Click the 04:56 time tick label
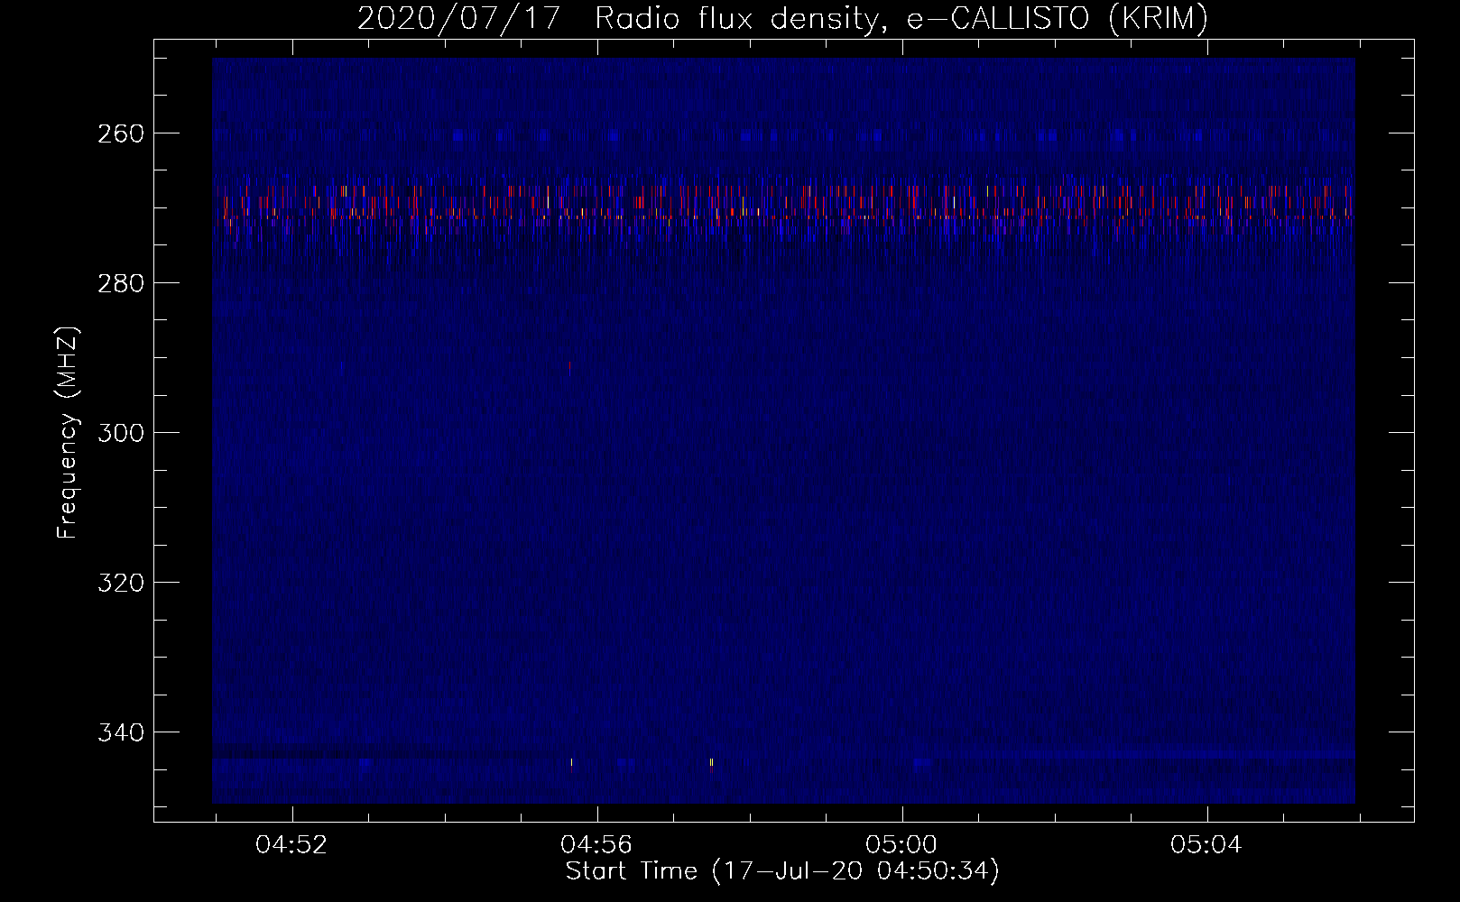The height and width of the screenshot is (902, 1460). point(597,845)
